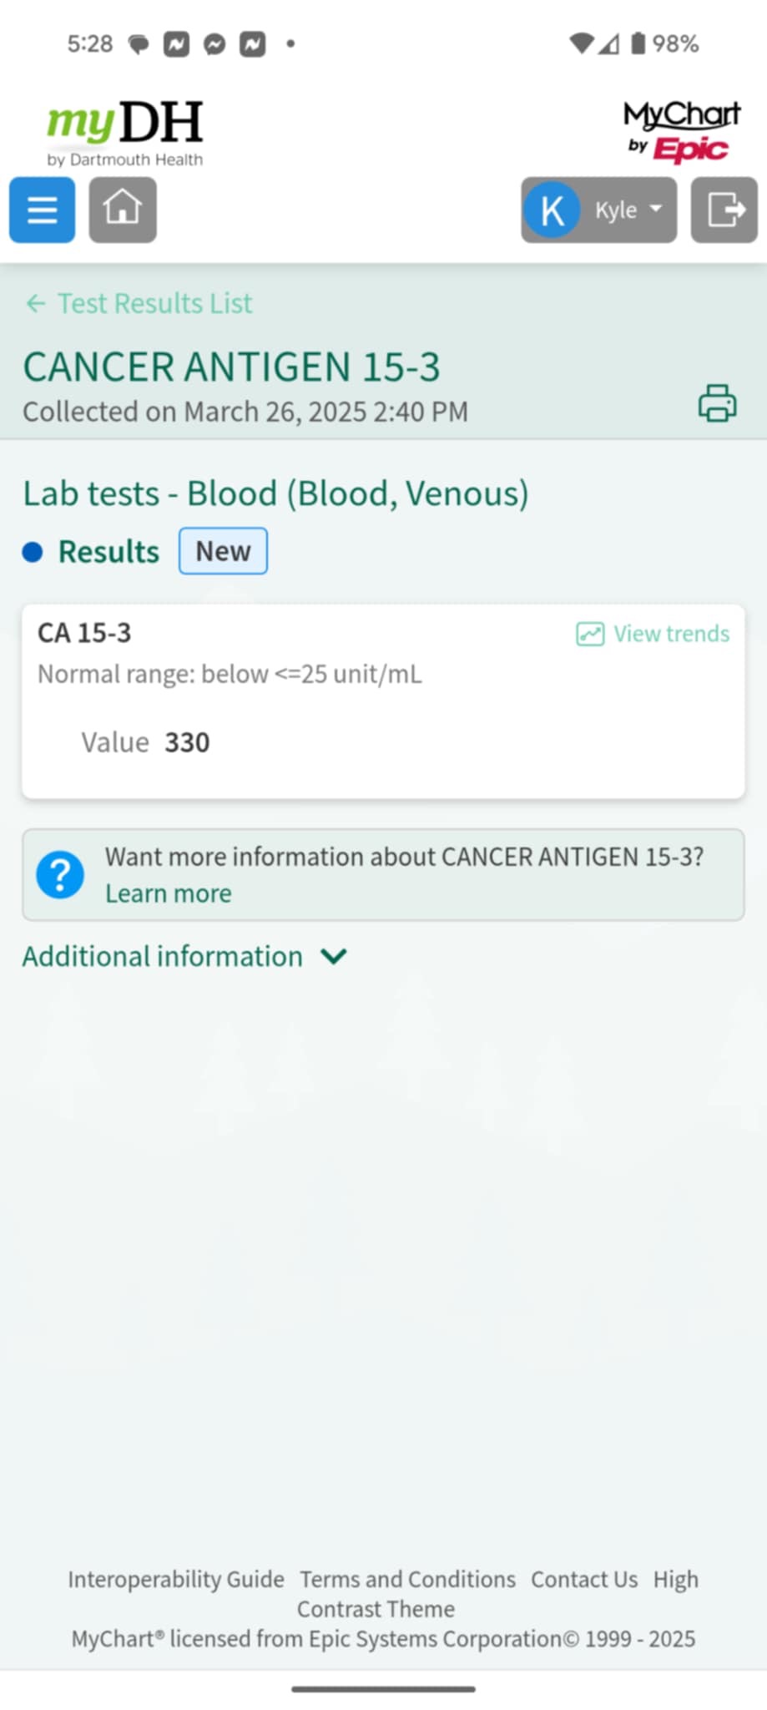Tap the New results badge
The image size is (767, 1710).
coord(223,551)
